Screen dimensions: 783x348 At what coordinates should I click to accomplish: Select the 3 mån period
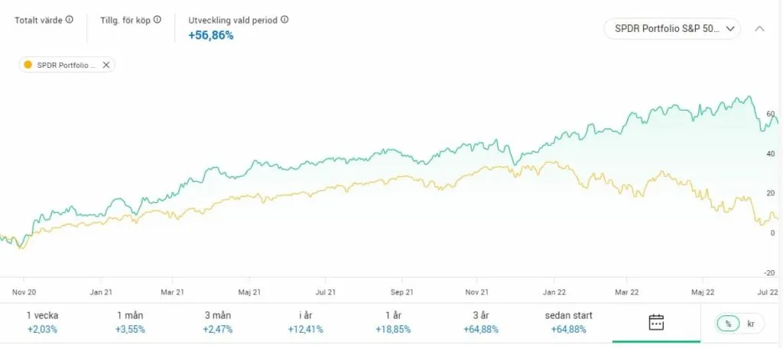[x=219, y=322]
